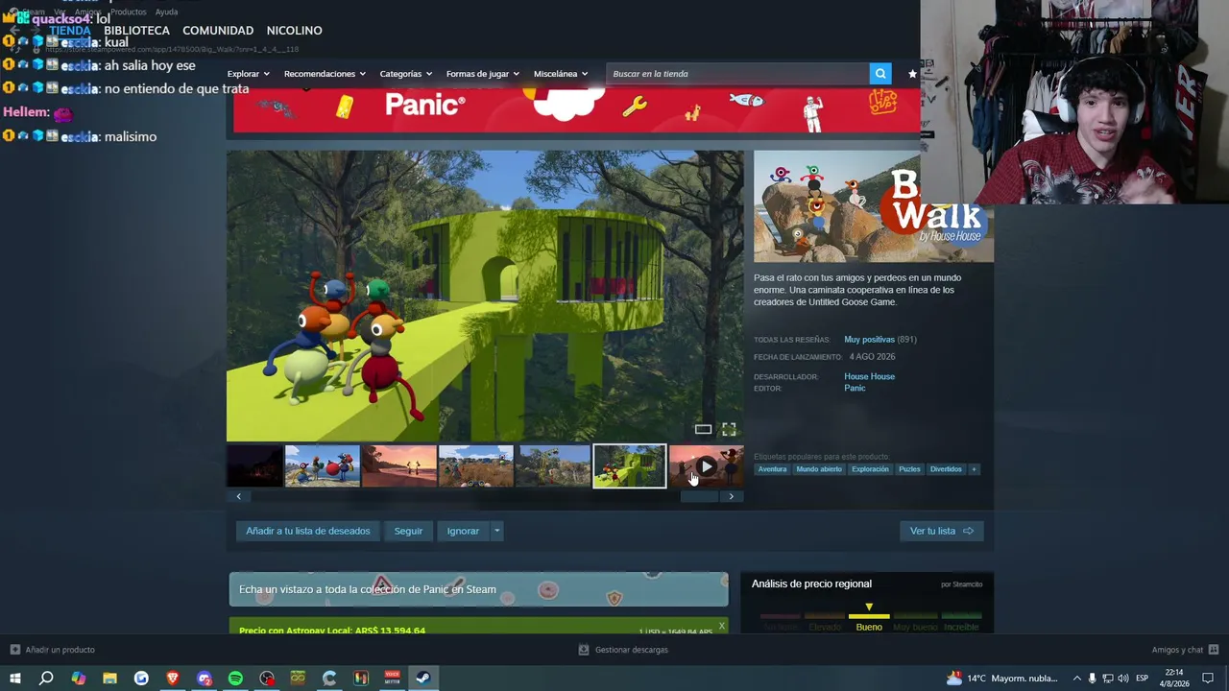Open the Miscelánea dropdown
The height and width of the screenshot is (691, 1229).
pyautogui.click(x=560, y=74)
